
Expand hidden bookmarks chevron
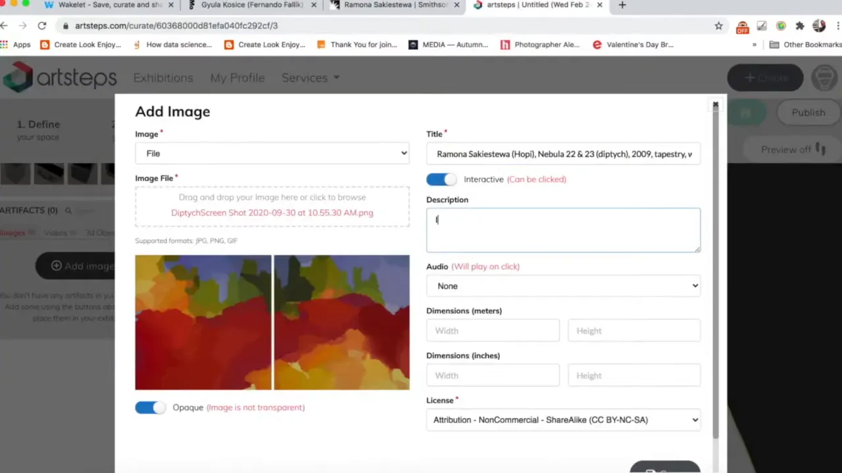point(755,45)
